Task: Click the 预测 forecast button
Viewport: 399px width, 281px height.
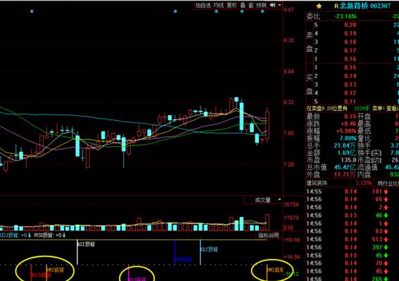Action: (261, 5)
